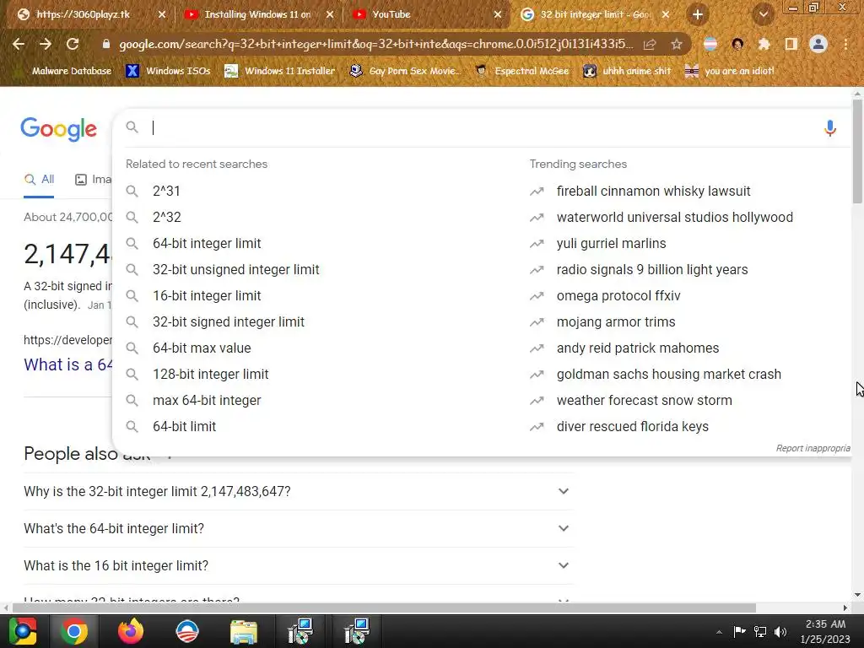Click the Google logo
This screenshot has width=864, height=648.
coord(58,129)
